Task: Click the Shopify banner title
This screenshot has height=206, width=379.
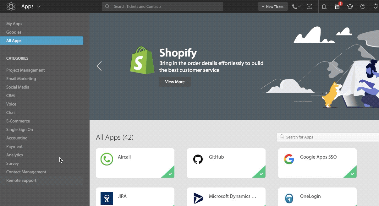Action: (x=178, y=53)
